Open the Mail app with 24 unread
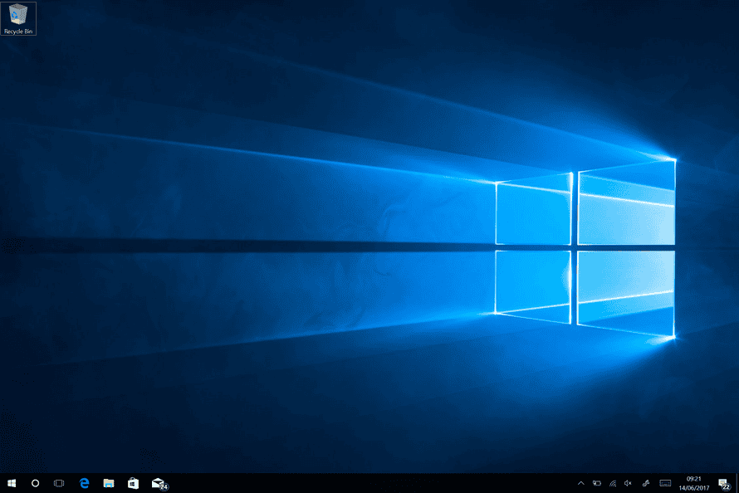 [158, 482]
